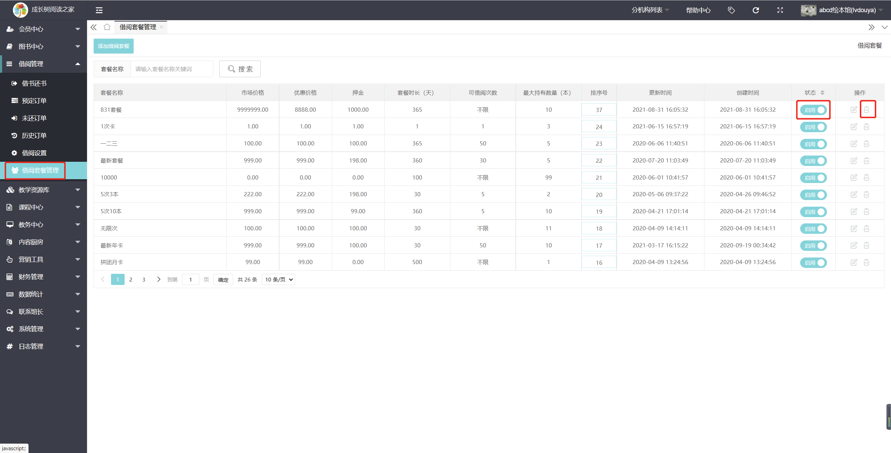Edit the 10000 package row
The image size is (891, 453).
tap(854, 177)
